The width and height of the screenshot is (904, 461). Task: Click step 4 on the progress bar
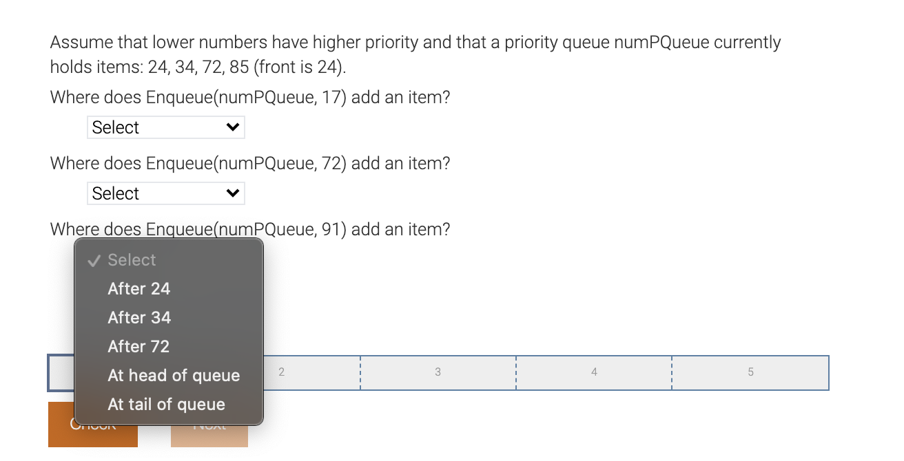(x=594, y=372)
